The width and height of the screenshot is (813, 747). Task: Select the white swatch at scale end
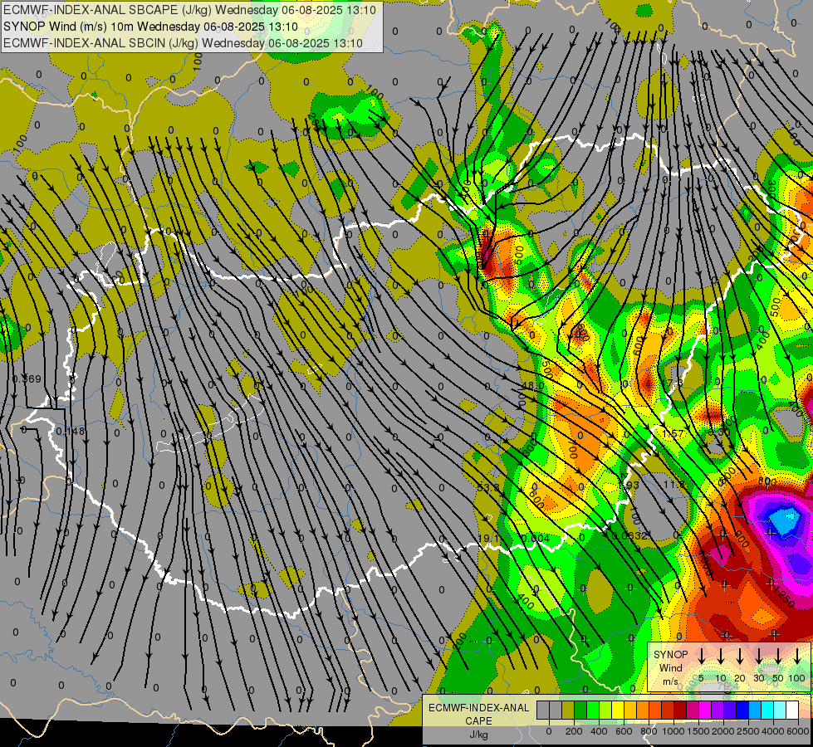click(792, 710)
